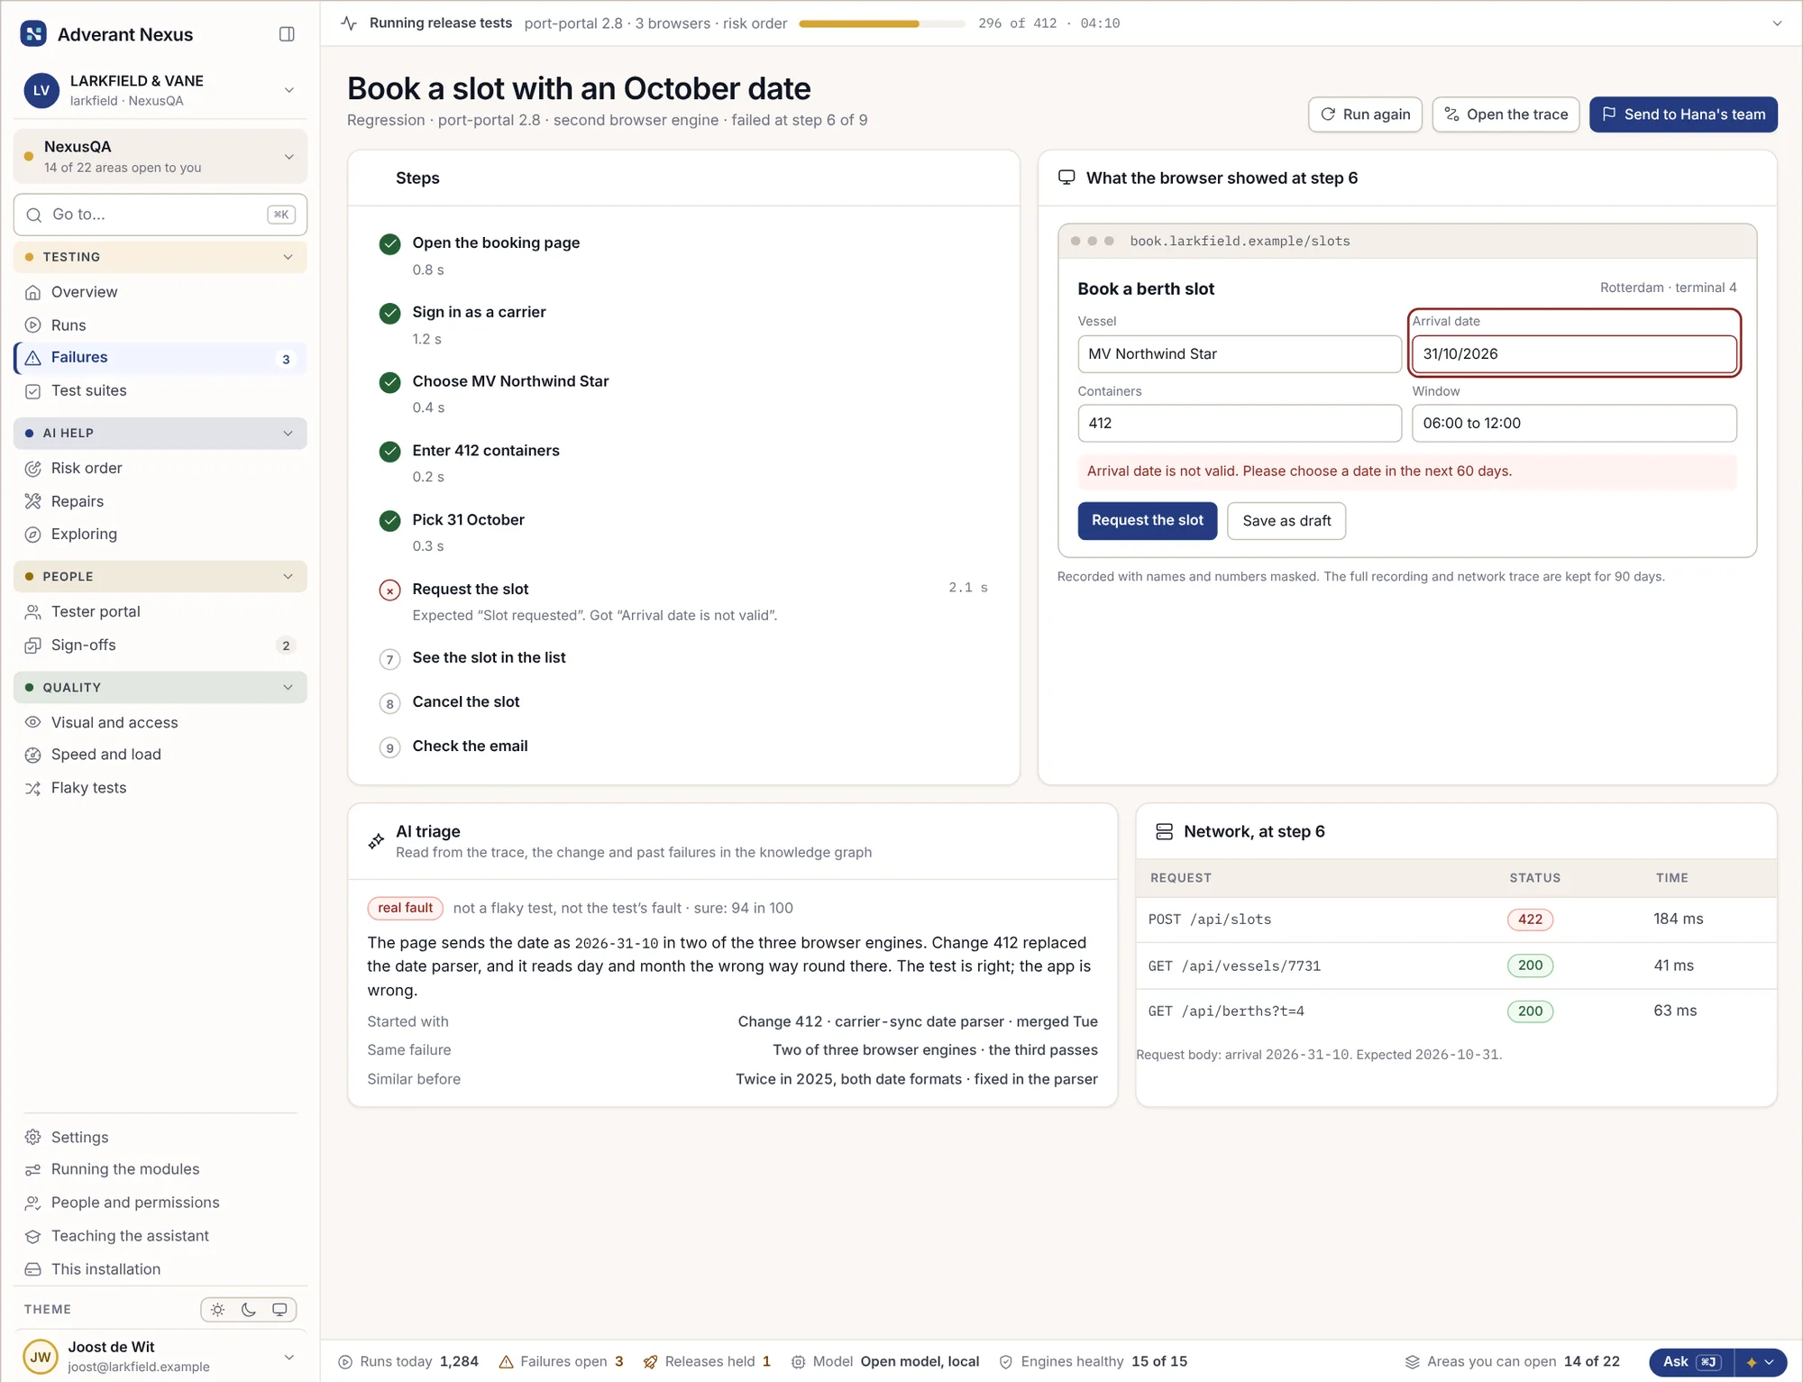The image size is (1803, 1382).
Task: Click the Arrival date field
Action: pyautogui.click(x=1574, y=354)
